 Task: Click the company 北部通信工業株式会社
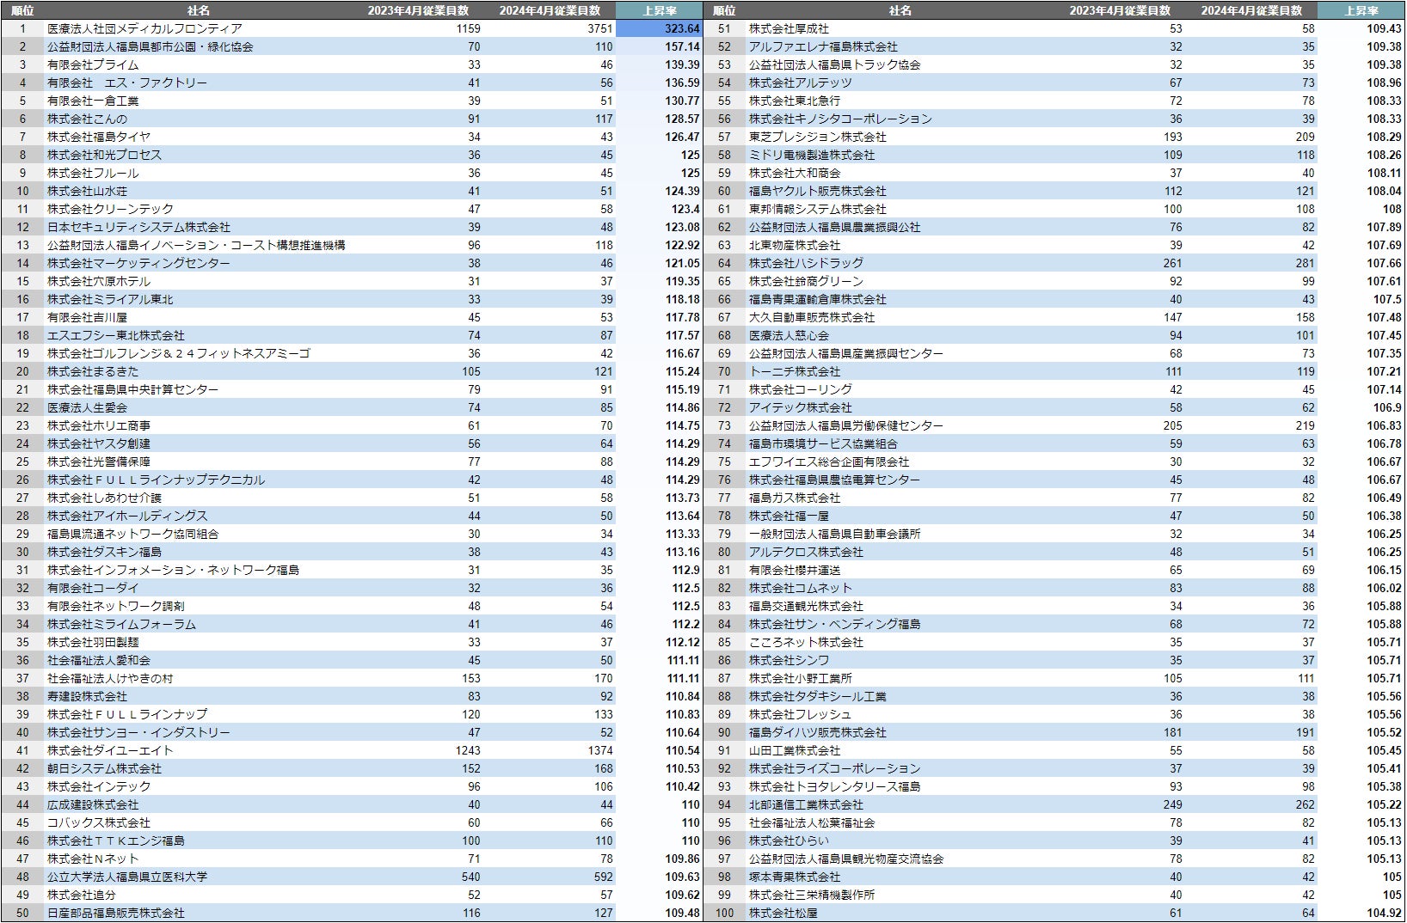tap(806, 804)
